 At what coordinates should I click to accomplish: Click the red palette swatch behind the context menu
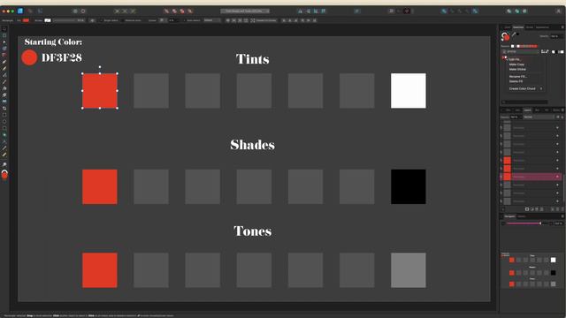(504, 57)
